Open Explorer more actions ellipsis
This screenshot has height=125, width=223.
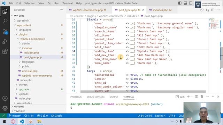click(61, 10)
